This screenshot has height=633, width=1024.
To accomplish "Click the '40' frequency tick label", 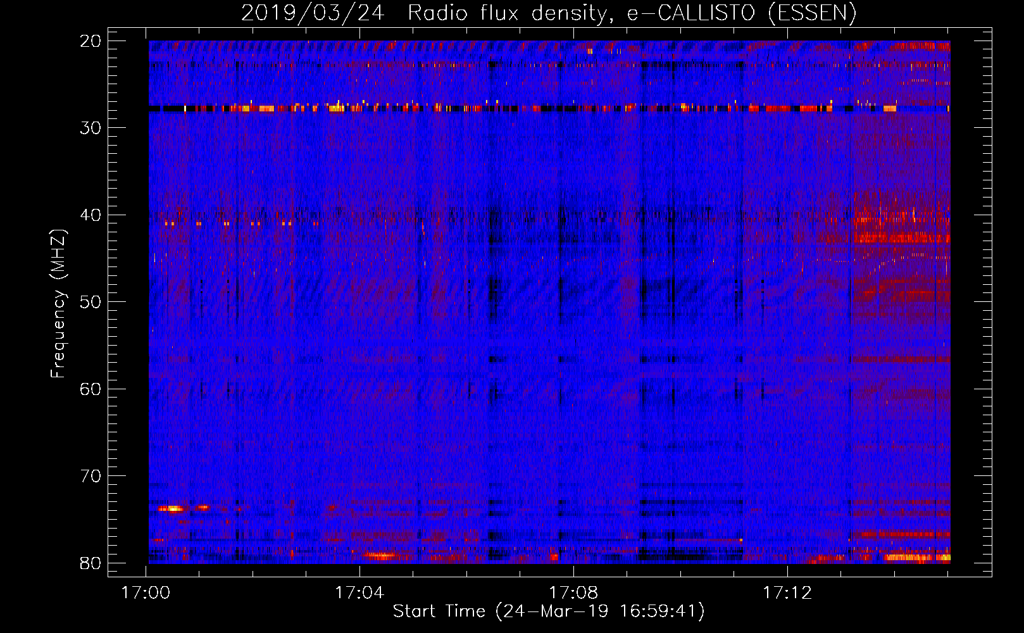I will tap(91, 215).
